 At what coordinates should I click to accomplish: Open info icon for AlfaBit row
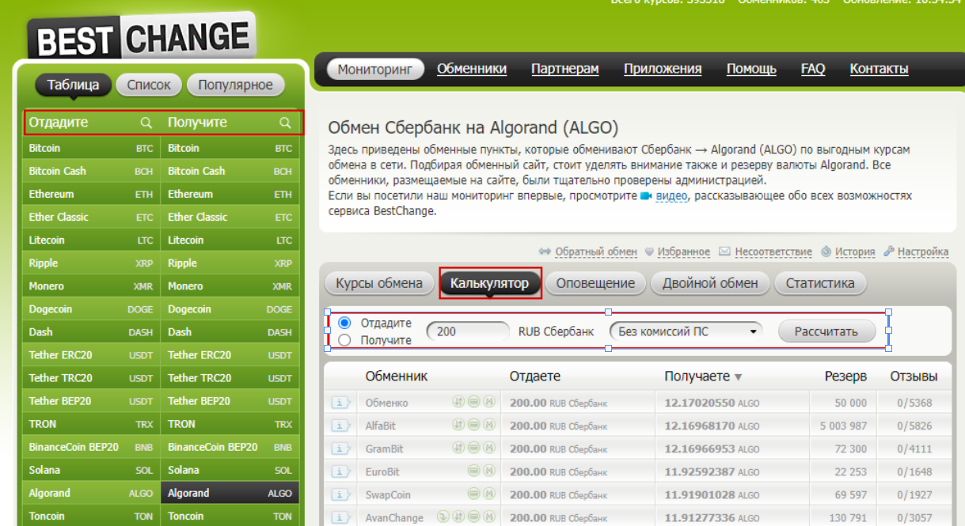[x=340, y=426]
